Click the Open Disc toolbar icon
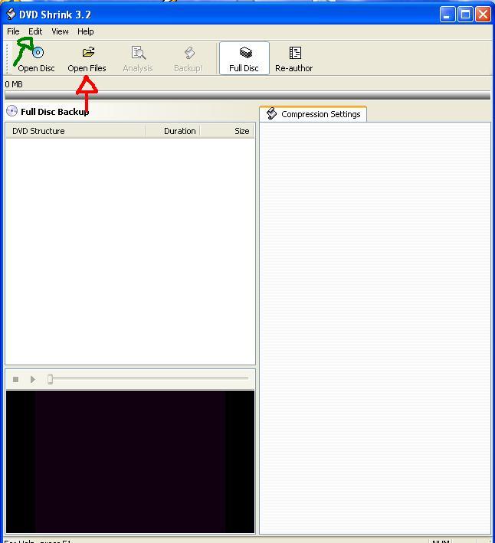495x543 pixels. pos(38,52)
